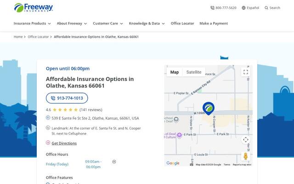This screenshot has width=294, height=184.
Task: Click Office Locator breadcrumb link
Action: pyautogui.click(x=38, y=37)
